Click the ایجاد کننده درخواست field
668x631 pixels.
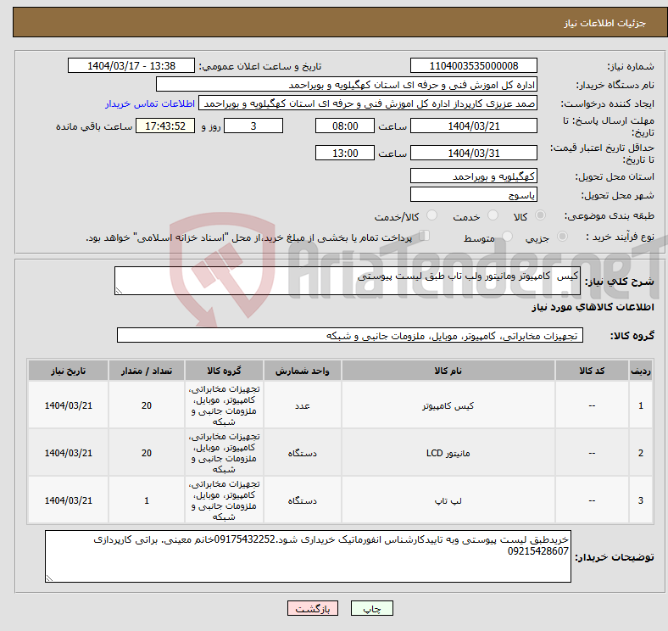click(x=368, y=103)
